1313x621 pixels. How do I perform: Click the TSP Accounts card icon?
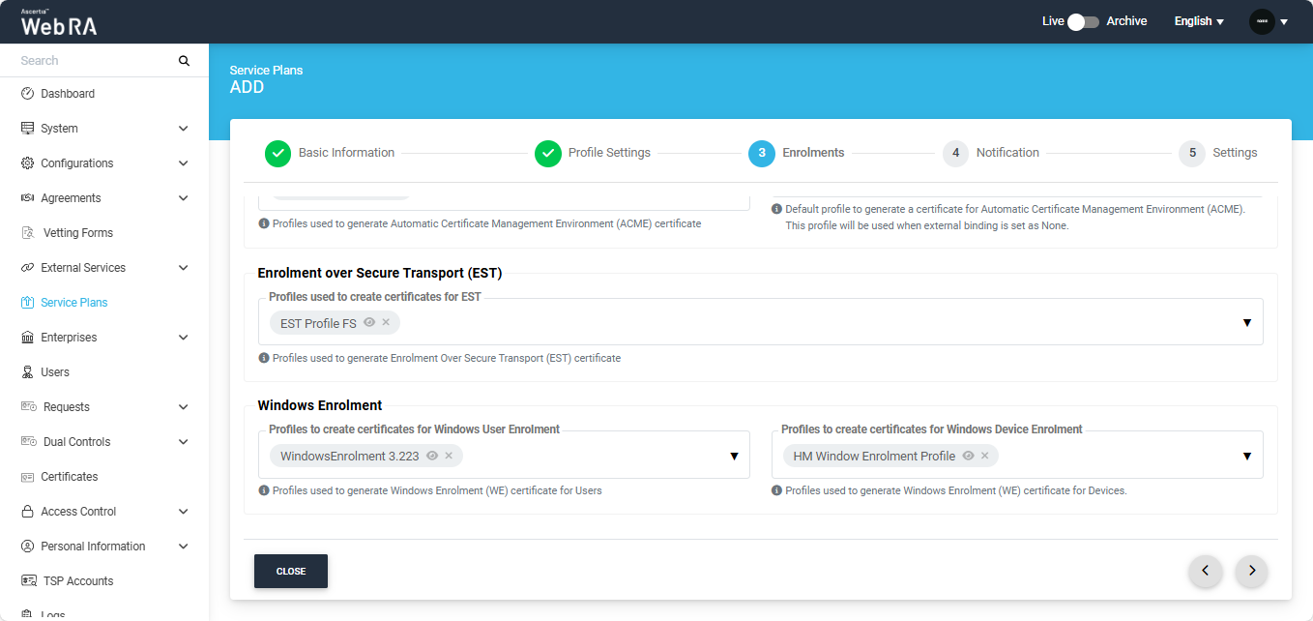[x=28, y=581]
